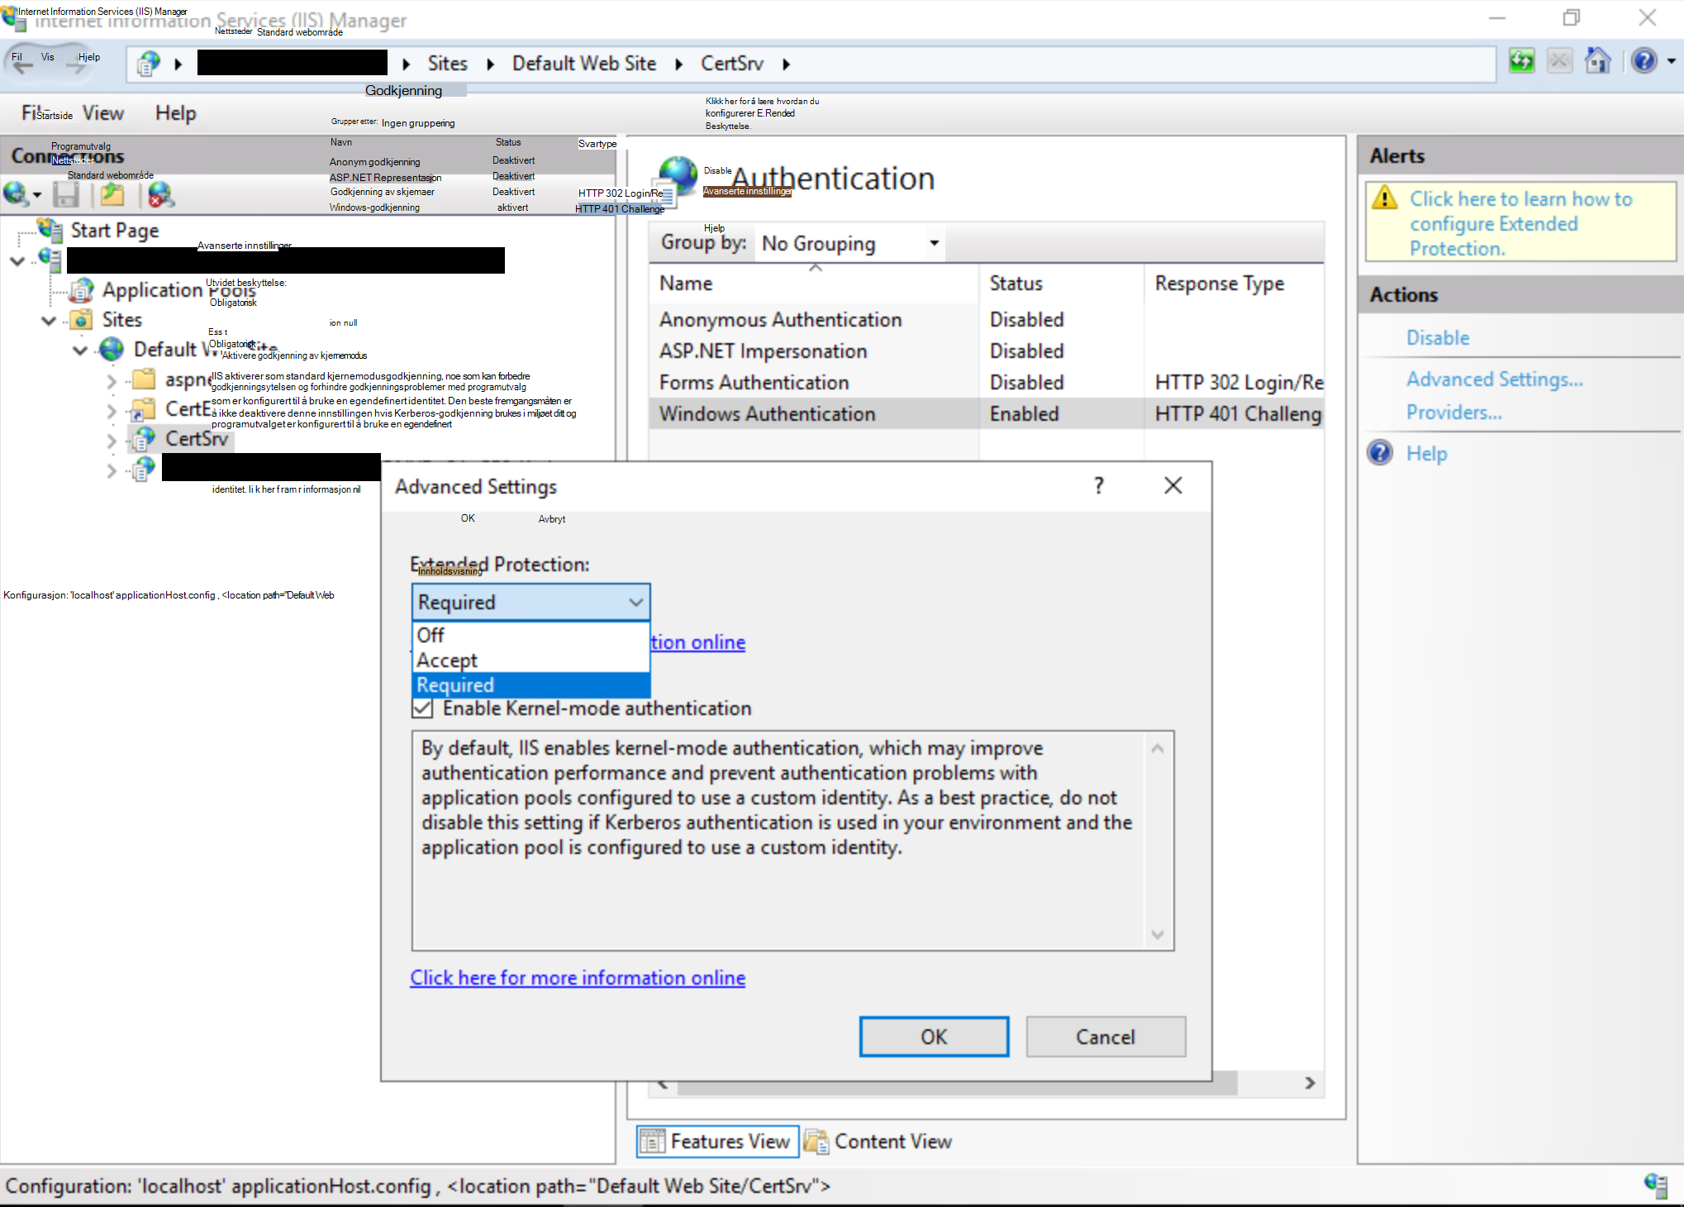Collapse the Default Web Site expander

pos(80,351)
